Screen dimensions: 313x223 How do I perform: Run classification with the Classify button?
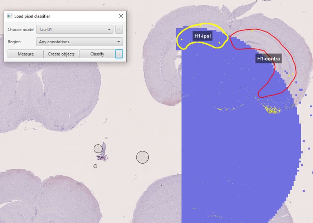point(97,54)
